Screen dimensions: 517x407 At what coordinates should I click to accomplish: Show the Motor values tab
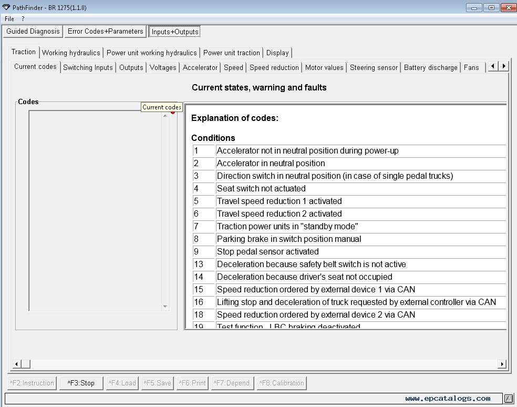tap(324, 67)
